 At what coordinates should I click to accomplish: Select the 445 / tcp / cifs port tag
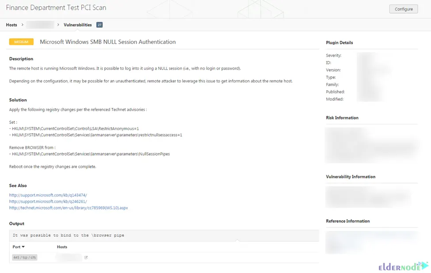tap(24, 258)
